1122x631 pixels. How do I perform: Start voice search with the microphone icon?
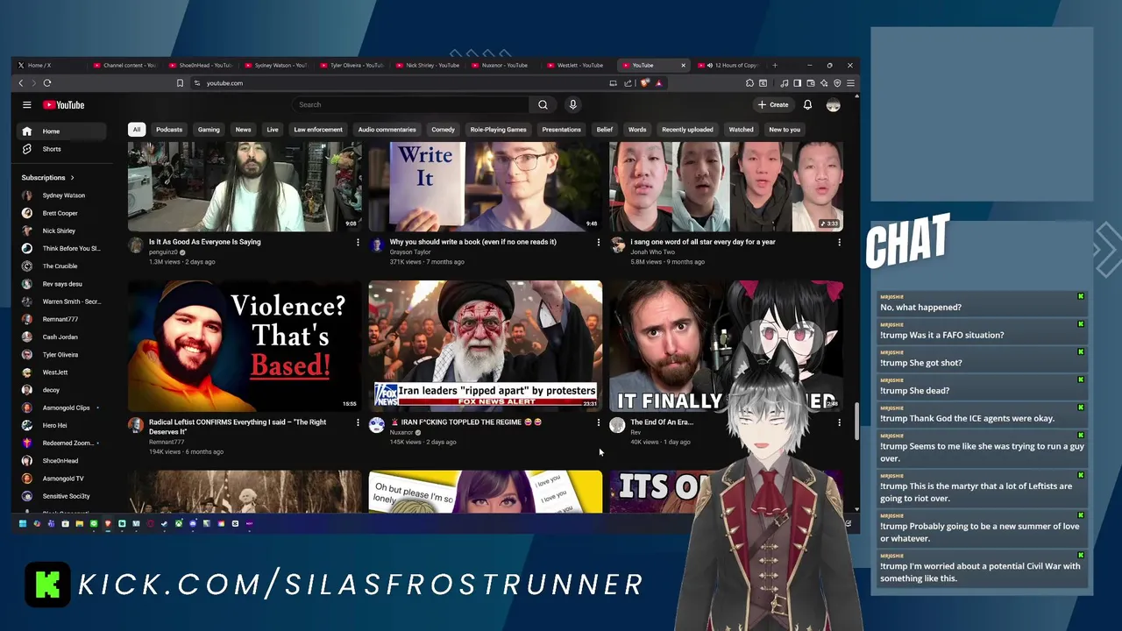572,105
